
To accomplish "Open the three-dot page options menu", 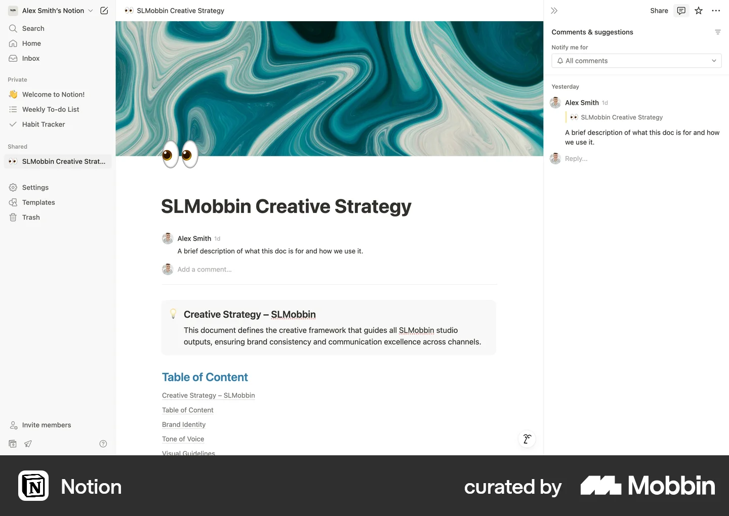I will pyautogui.click(x=716, y=11).
